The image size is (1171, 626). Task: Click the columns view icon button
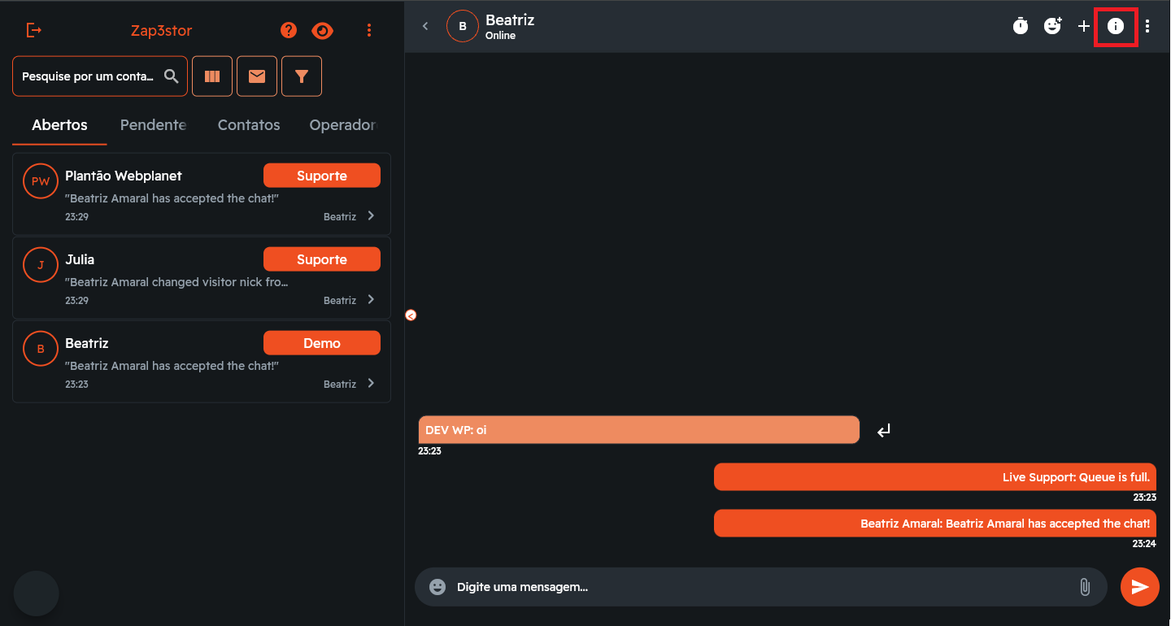pyautogui.click(x=212, y=76)
